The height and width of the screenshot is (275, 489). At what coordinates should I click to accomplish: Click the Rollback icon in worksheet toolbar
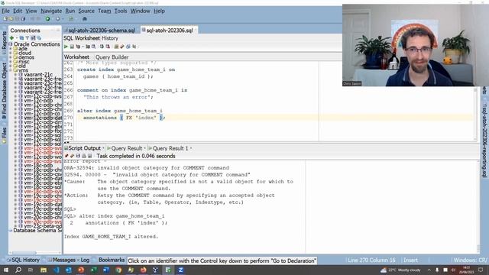click(x=108, y=47)
